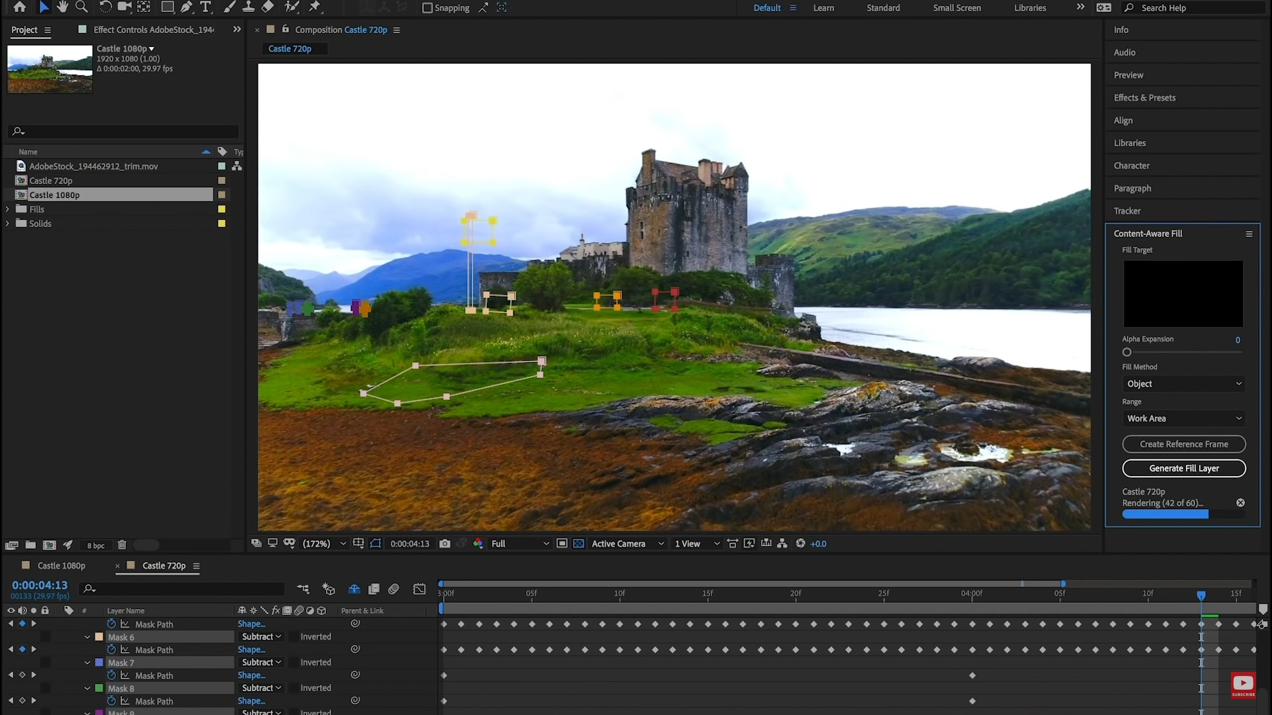The height and width of the screenshot is (715, 1272).
Task: Select the Eraser tool
Action: coord(268,7)
